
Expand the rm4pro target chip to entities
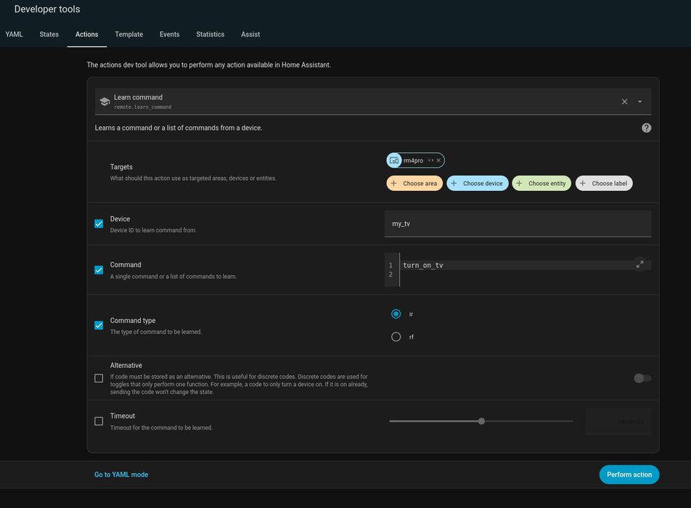[430, 160]
